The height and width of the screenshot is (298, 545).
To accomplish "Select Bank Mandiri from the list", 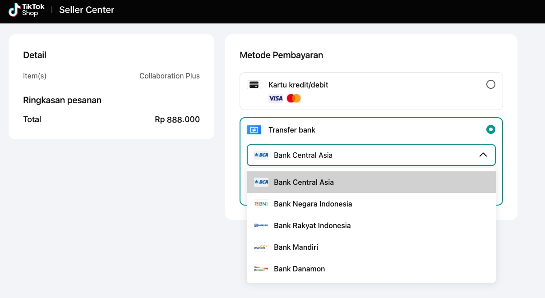I will 296,247.
